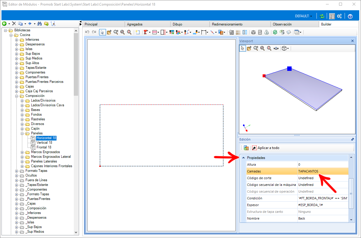361x238 pixels.
Task: Select Frontal 18 in the tree
Action: coord(44,147)
